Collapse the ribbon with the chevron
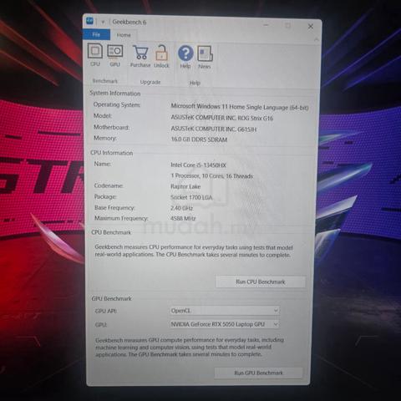Viewport: 401px width, 401px height. coord(317,40)
